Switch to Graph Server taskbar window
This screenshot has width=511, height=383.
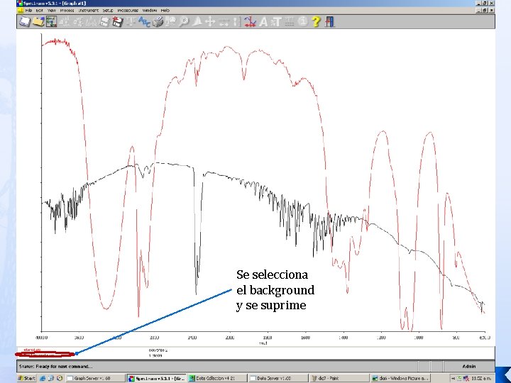(94, 379)
